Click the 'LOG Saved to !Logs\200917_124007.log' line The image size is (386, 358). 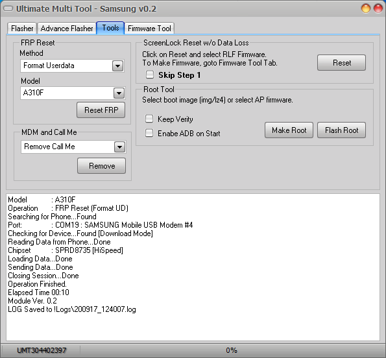(x=72, y=309)
